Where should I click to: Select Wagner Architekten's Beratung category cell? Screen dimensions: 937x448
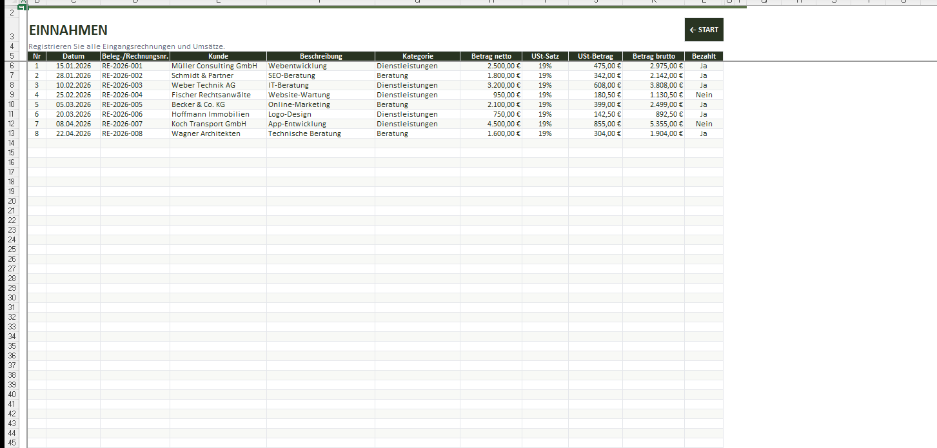point(392,133)
